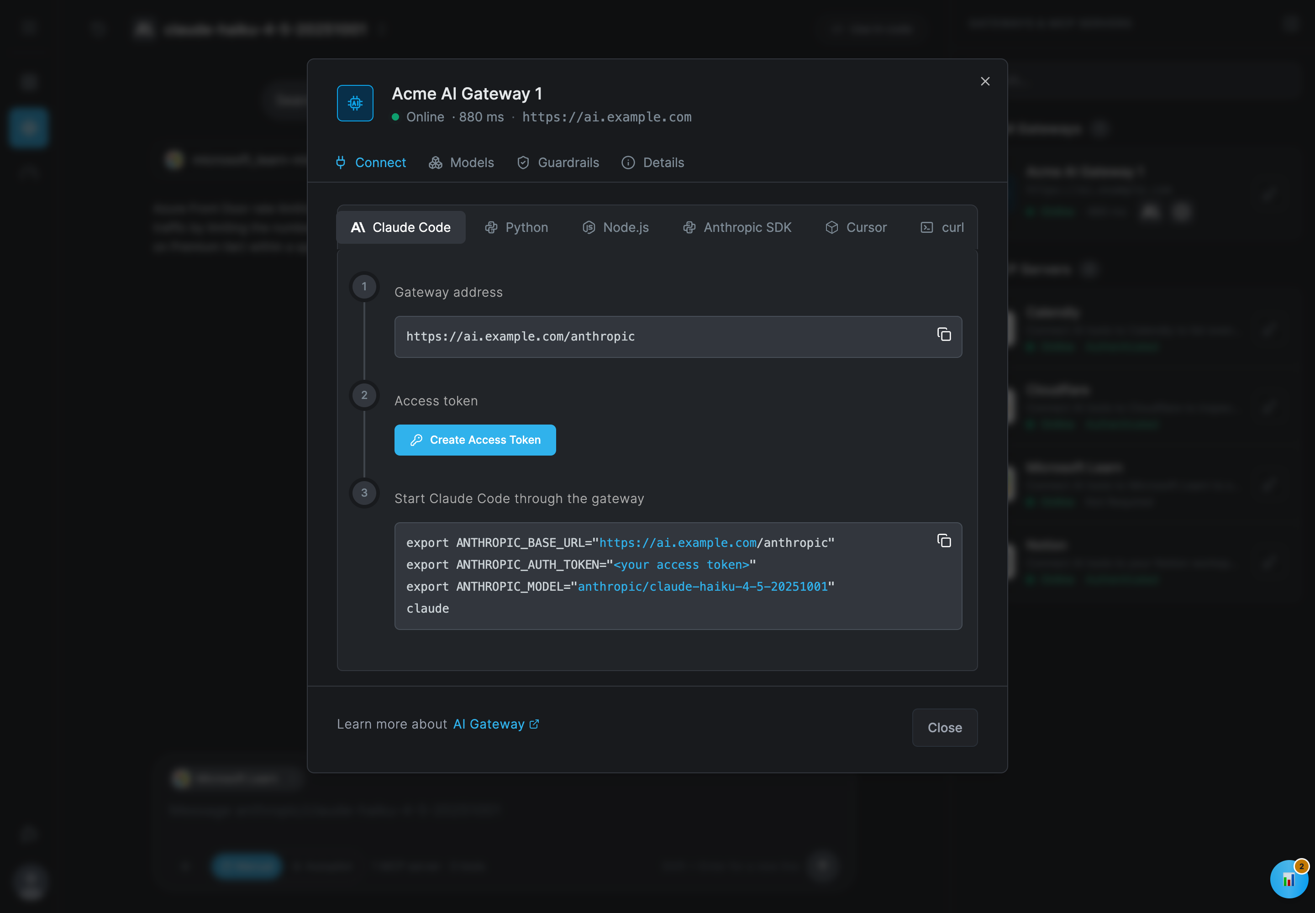Close the dialog with the X icon

point(985,81)
